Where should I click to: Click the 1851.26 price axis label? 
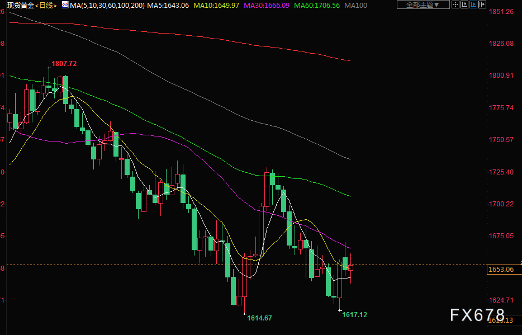501,12
